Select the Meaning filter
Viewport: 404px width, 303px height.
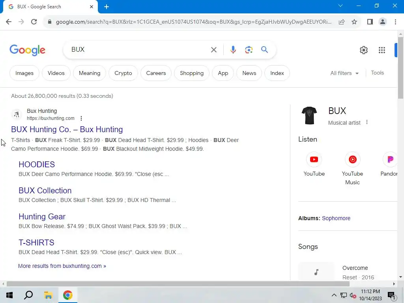pyautogui.click(x=90, y=73)
